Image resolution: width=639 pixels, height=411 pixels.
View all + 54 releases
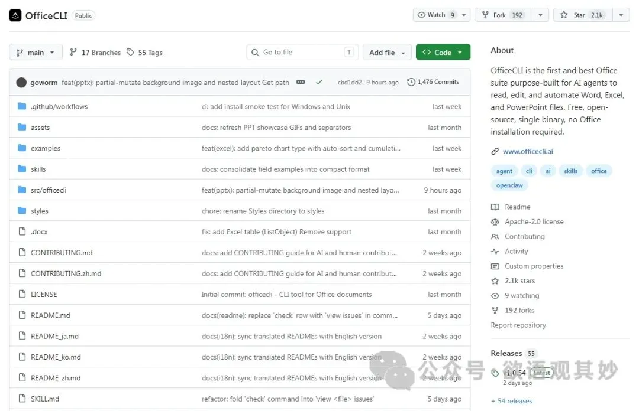point(512,401)
